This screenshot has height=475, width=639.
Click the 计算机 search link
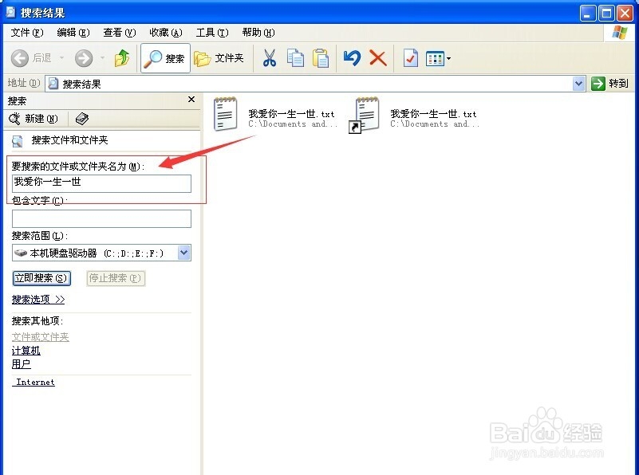[26, 351]
